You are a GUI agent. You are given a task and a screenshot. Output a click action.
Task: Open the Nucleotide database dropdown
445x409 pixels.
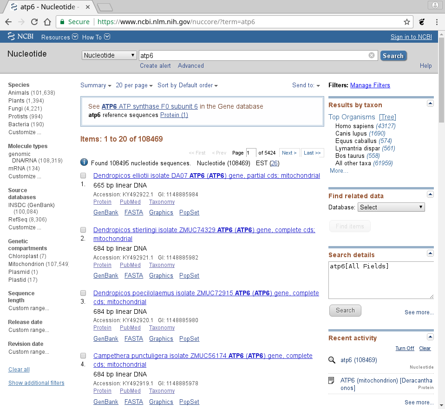tap(109, 56)
